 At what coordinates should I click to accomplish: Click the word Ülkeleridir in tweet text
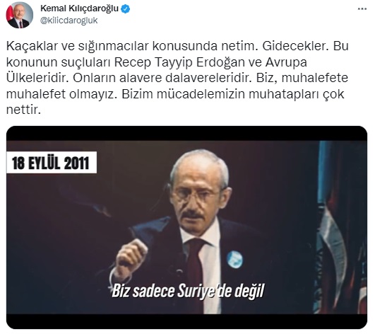tap(37, 78)
